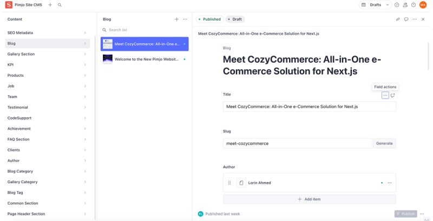The image size is (433, 221).
Task: Click the plus icon beside Pimjo Site CMS
Action: [x=50, y=5]
